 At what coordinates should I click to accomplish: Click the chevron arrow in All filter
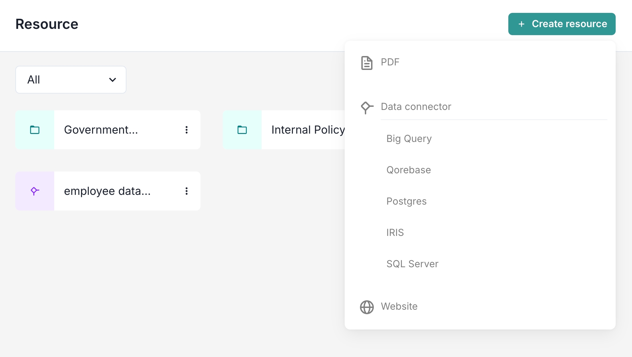click(113, 80)
